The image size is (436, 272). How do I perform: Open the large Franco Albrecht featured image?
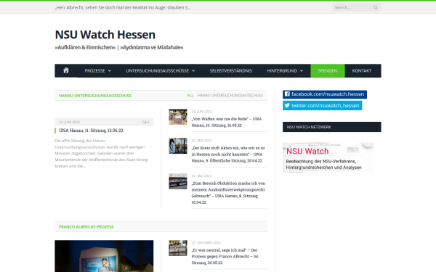click(x=104, y=256)
